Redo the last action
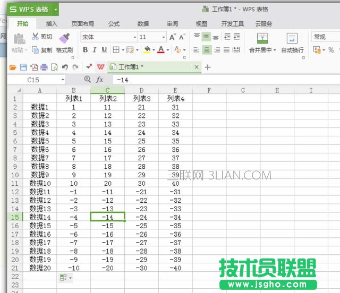Image resolution: width=340 pixels, height=293 pixels. 75,67
